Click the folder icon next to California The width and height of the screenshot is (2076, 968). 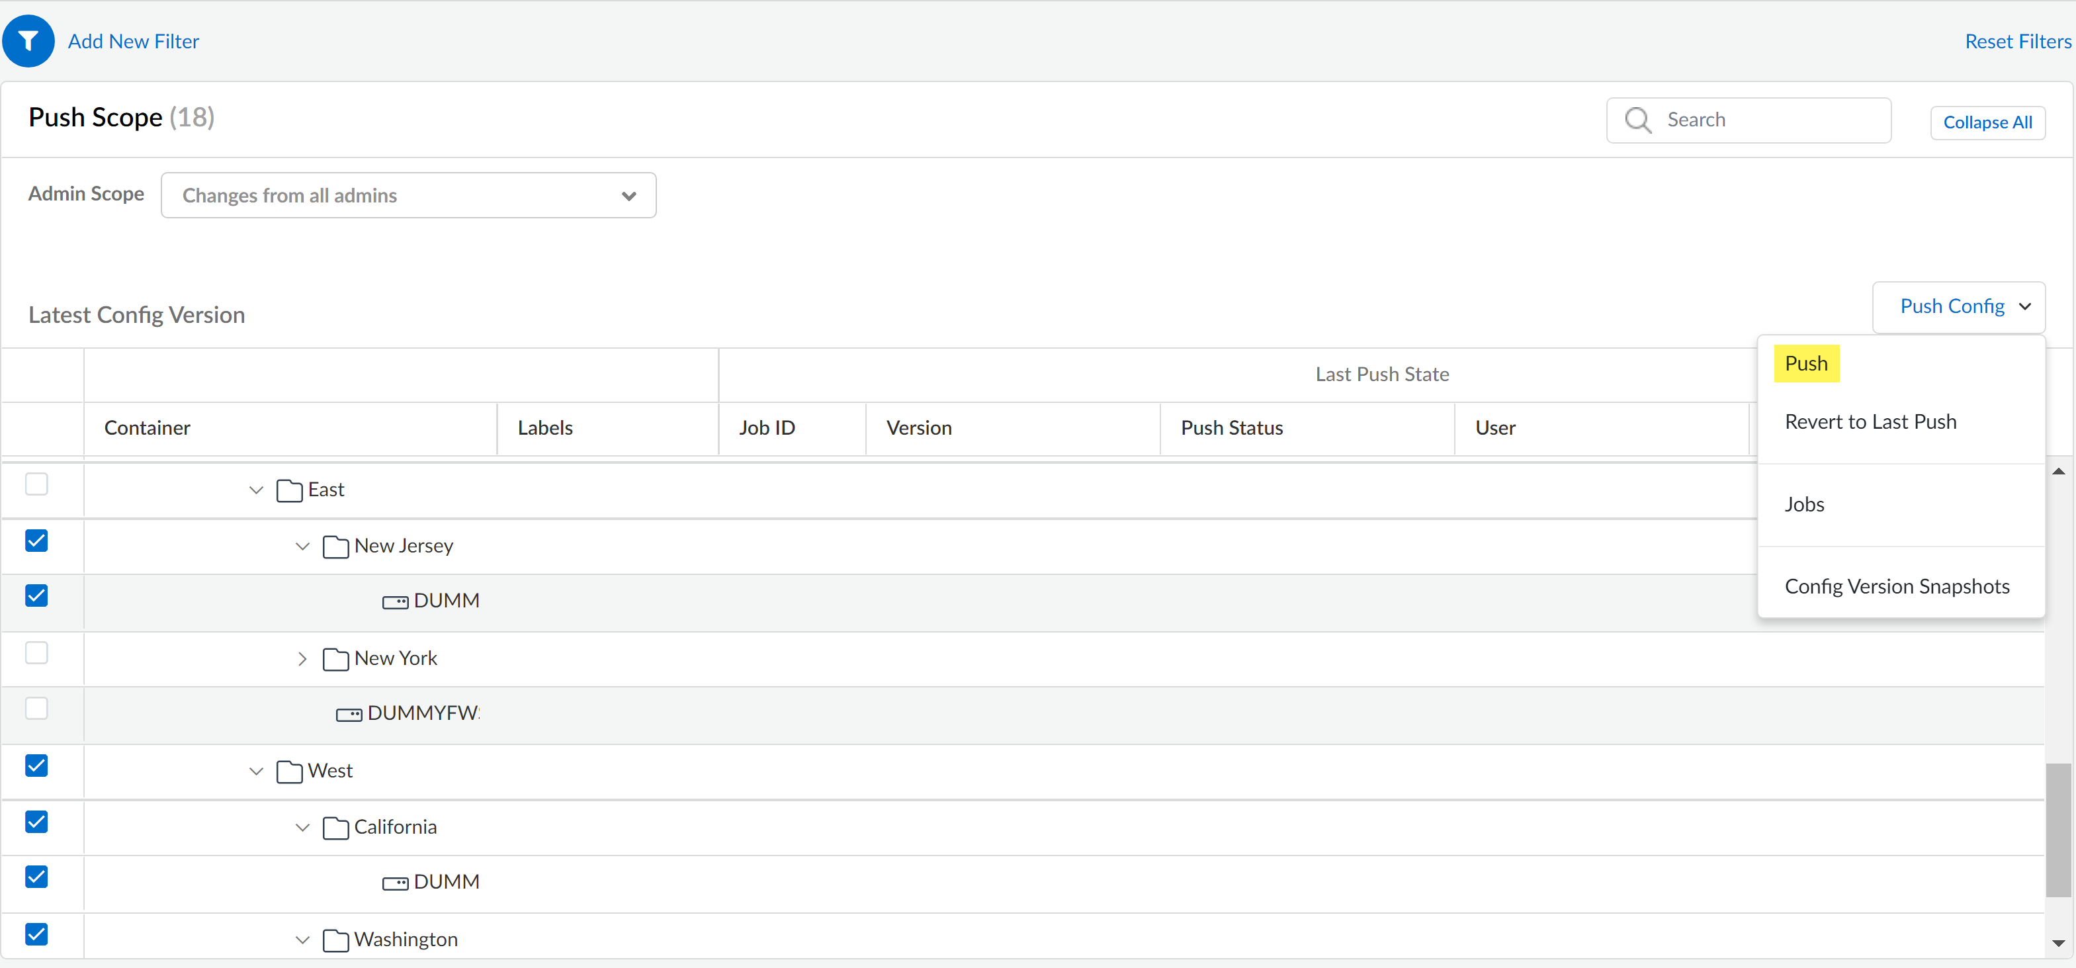tap(335, 828)
